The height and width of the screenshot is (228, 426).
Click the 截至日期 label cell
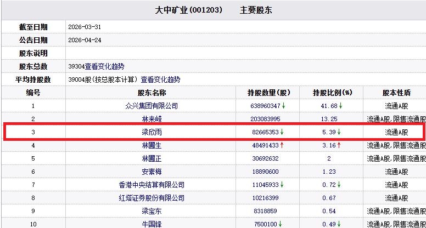tap(33, 27)
